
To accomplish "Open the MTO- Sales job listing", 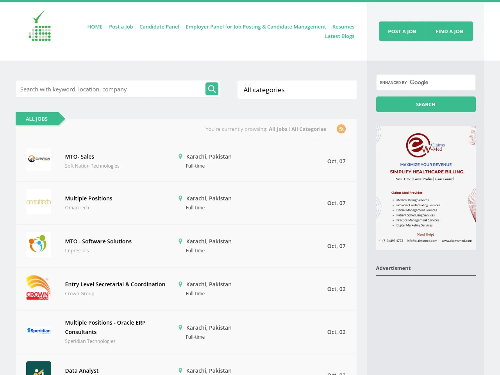I will click(x=80, y=157).
